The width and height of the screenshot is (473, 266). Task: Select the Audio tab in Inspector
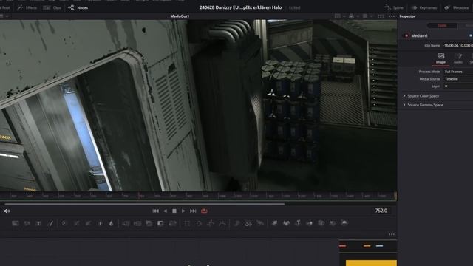tap(458, 58)
